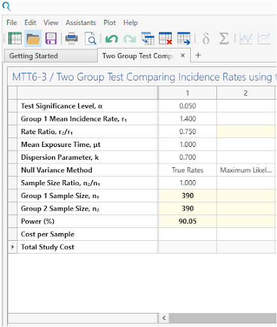Click the Power (%) row label

tap(38, 222)
